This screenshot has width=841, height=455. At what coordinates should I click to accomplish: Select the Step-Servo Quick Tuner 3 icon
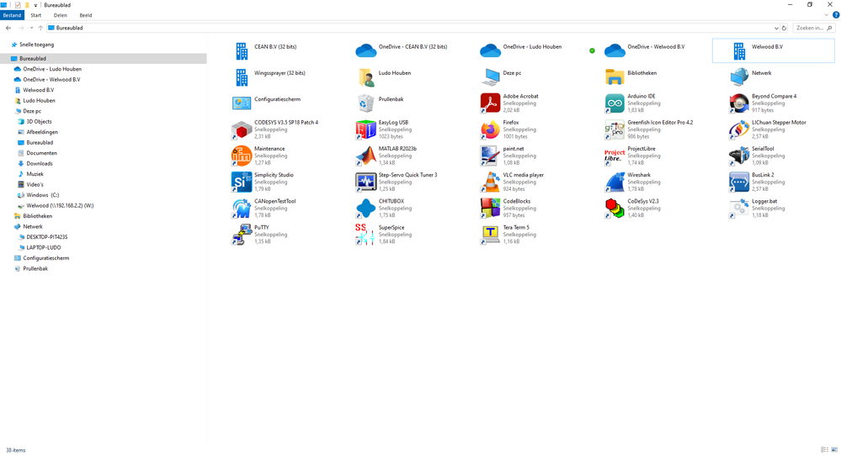click(366, 182)
